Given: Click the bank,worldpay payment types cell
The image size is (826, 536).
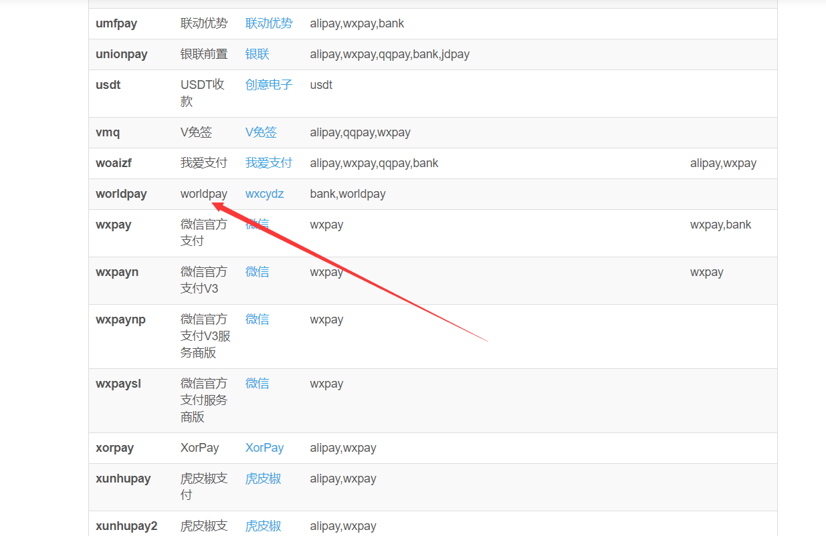Looking at the screenshot, I should coord(348,194).
